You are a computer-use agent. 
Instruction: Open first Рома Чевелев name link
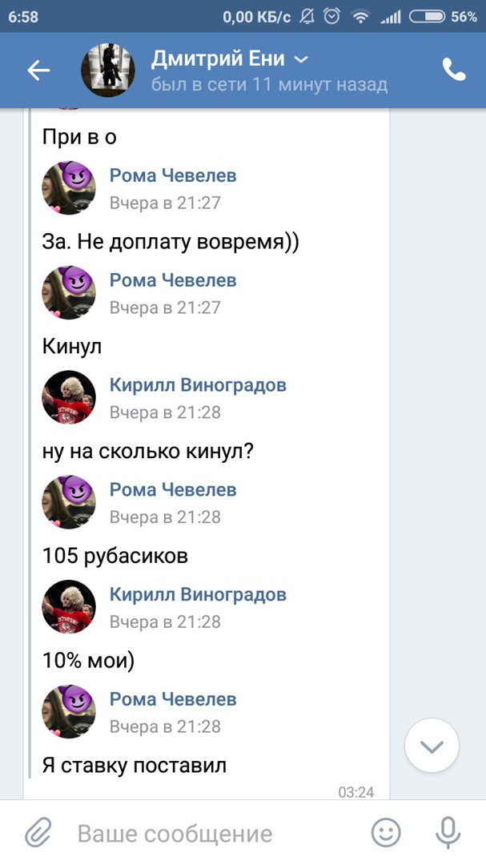(173, 175)
